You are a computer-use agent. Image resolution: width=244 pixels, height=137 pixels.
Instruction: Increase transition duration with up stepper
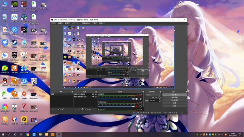click(160, 100)
